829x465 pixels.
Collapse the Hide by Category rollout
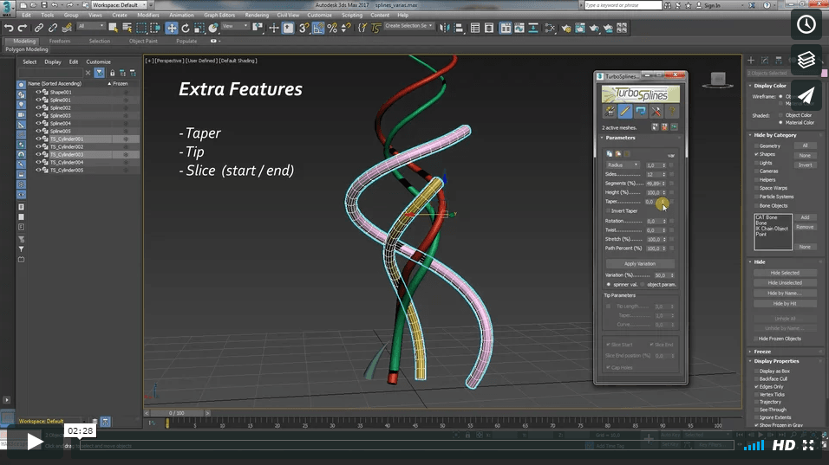pos(774,135)
